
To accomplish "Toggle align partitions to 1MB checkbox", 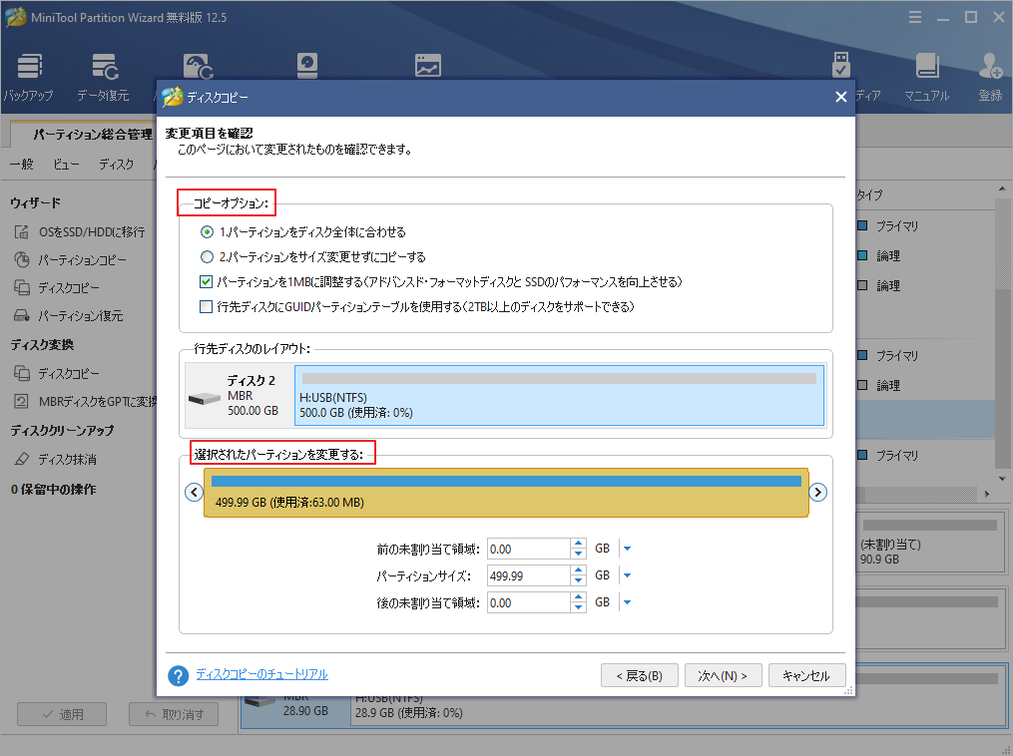I will point(206,281).
